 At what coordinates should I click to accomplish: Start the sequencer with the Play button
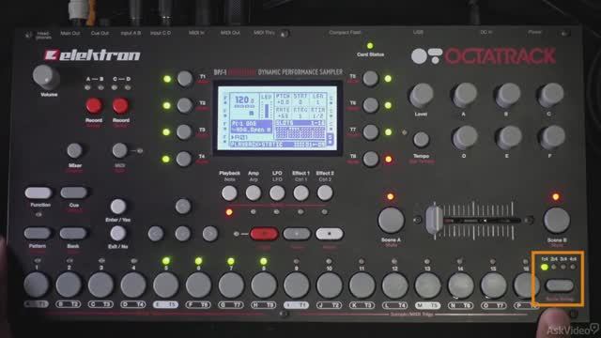point(297,234)
